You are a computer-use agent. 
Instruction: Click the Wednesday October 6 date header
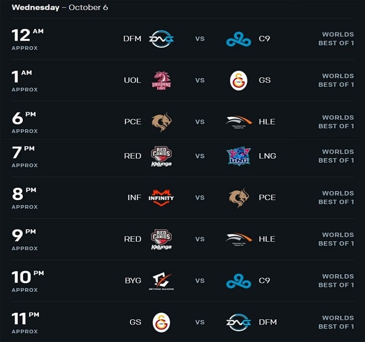pyautogui.click(x=60, y=7)
